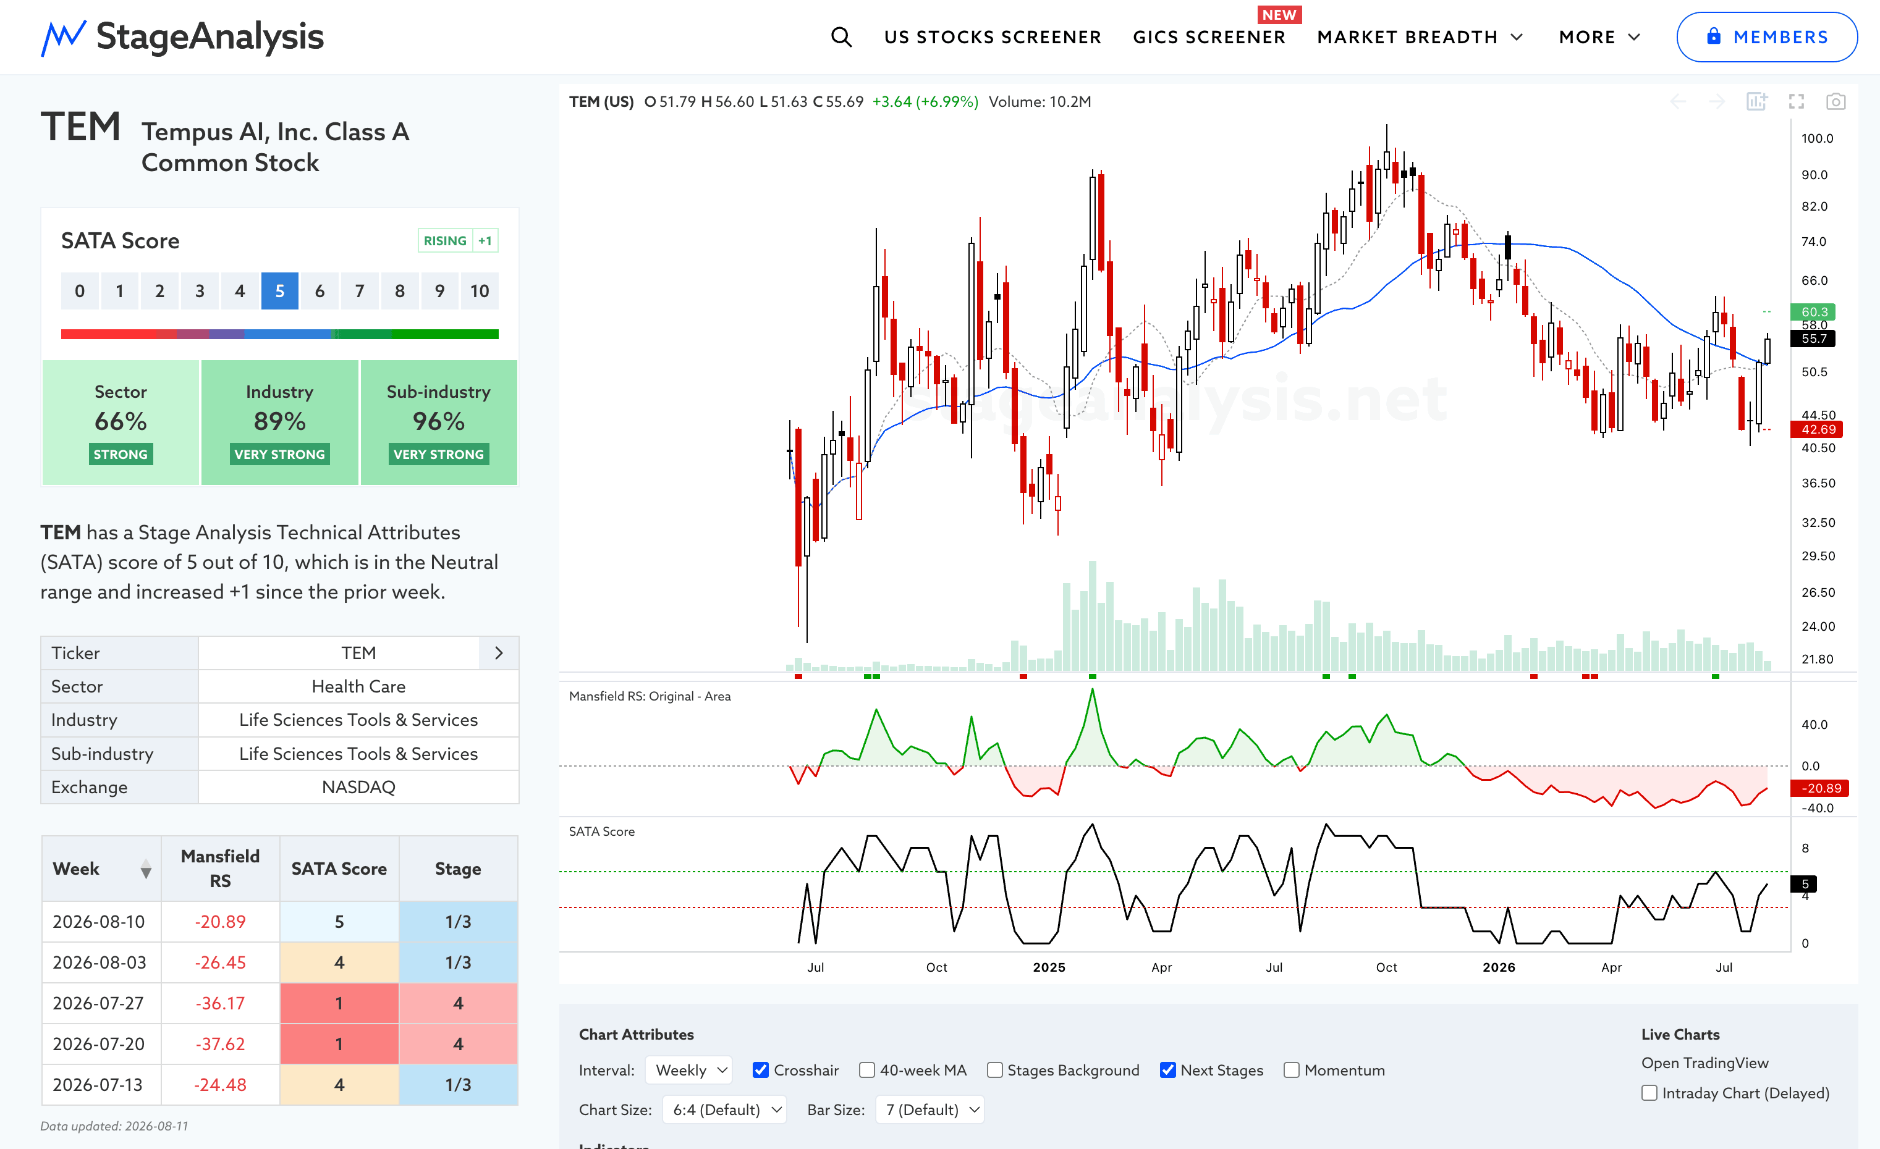1880x1149 pixels.
Task: Click the Stage column header
Action: [x=458, y=869]
